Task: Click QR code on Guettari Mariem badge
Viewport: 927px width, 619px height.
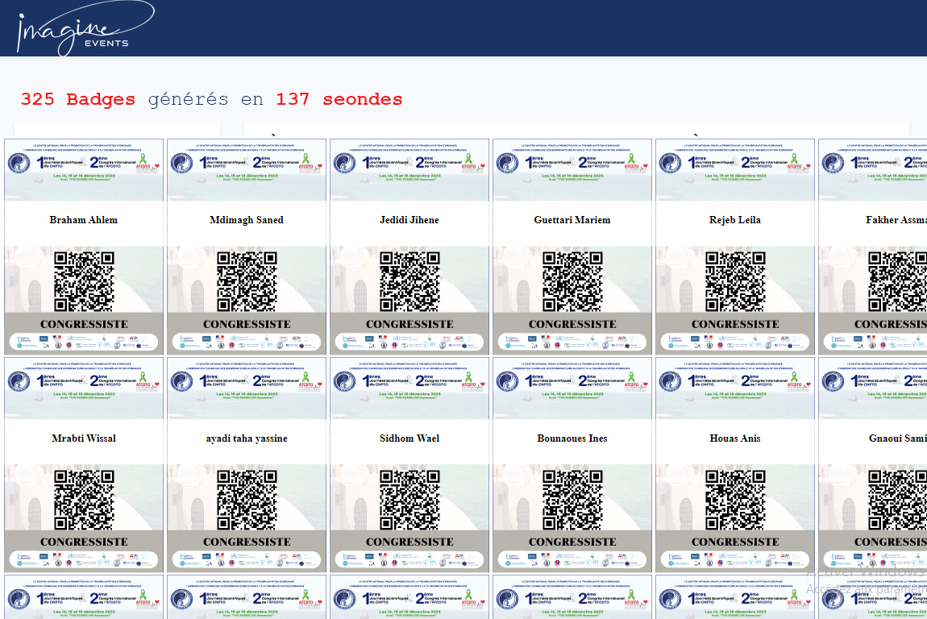Action: [572, 281]
